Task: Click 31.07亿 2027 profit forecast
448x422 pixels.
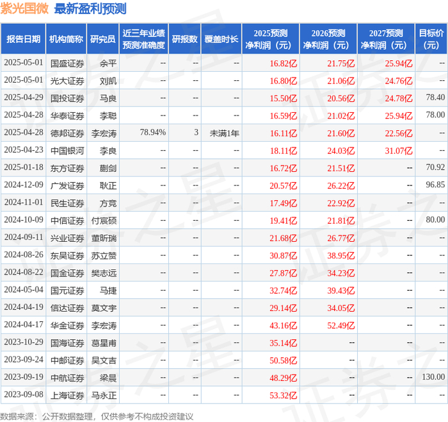Action: 399,151
